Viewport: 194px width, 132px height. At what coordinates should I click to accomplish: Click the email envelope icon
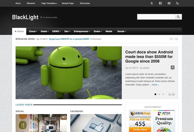tap(169, 3)
